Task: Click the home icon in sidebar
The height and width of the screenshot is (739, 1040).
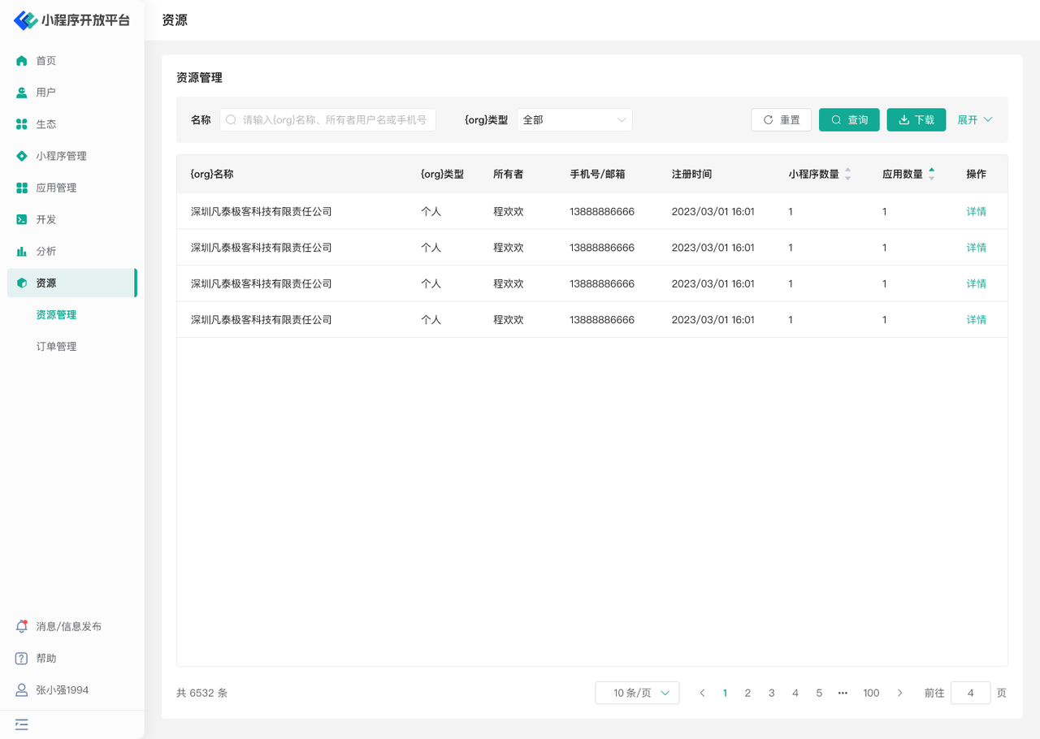Action: point(22,61)
